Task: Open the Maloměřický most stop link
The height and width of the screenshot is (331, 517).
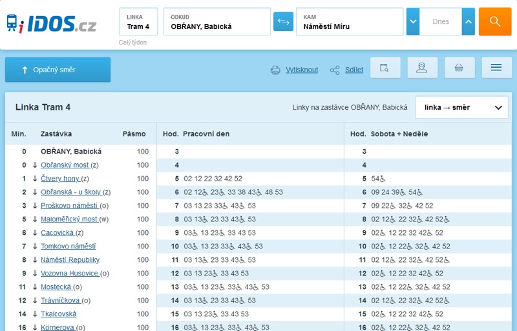Action: pos(69,219)
